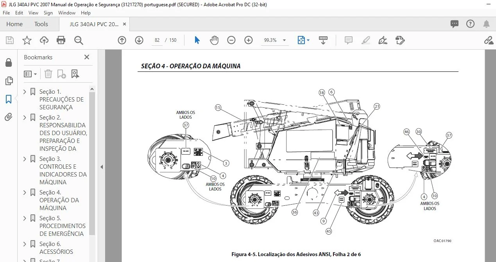Open the File menu
The width and height of the screenshot is (496, 262).
pos(6,13)
